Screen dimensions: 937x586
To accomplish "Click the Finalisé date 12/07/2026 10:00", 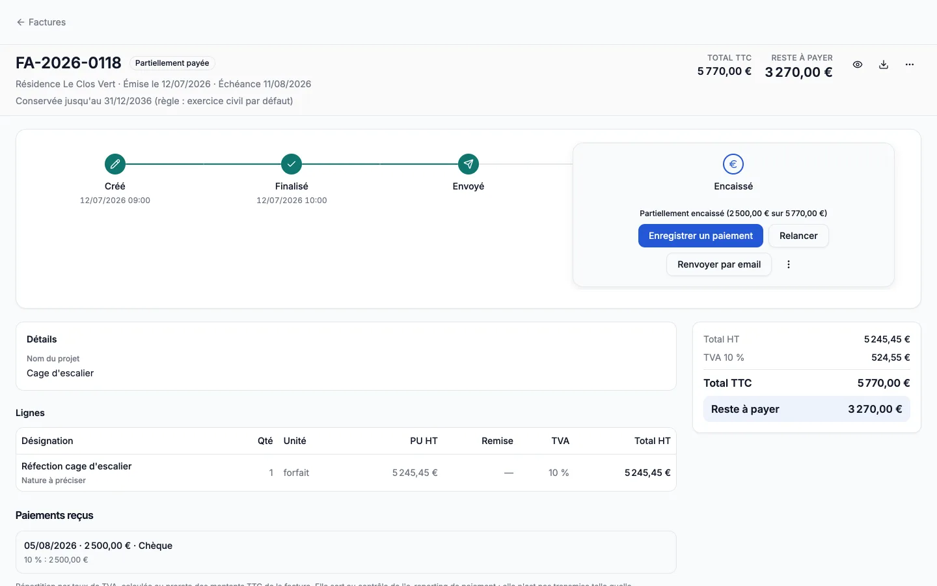I will (292, 201).
